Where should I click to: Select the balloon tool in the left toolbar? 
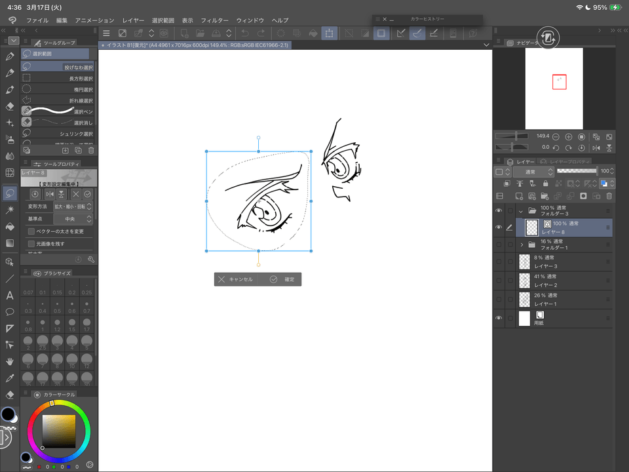[x=10, y=312]
